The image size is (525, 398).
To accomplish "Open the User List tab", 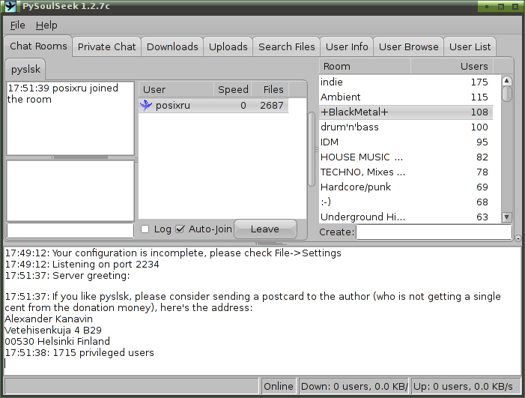I will pos(470,46).
